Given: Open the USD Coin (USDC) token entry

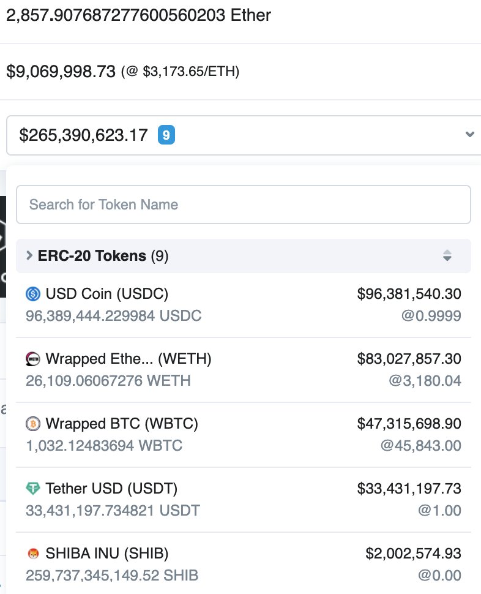Looking at the screenshot, I should click(x=106, y=294).
